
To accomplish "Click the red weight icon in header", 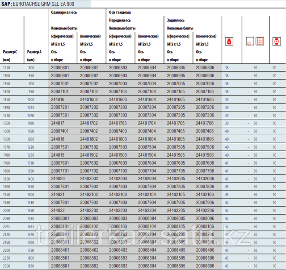I will [x=229, y=42].
